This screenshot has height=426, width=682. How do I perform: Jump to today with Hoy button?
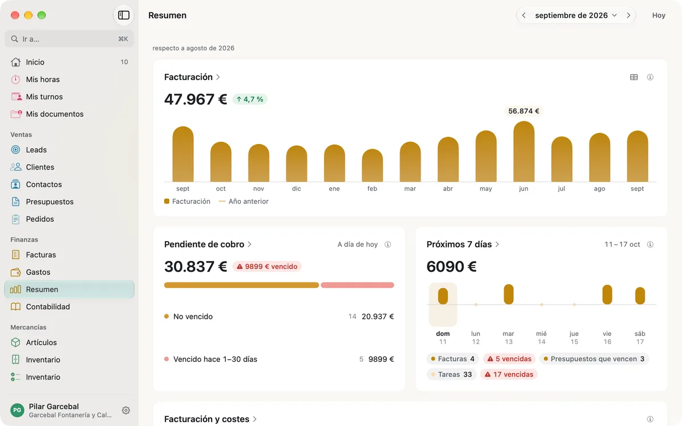pos(659,15)
